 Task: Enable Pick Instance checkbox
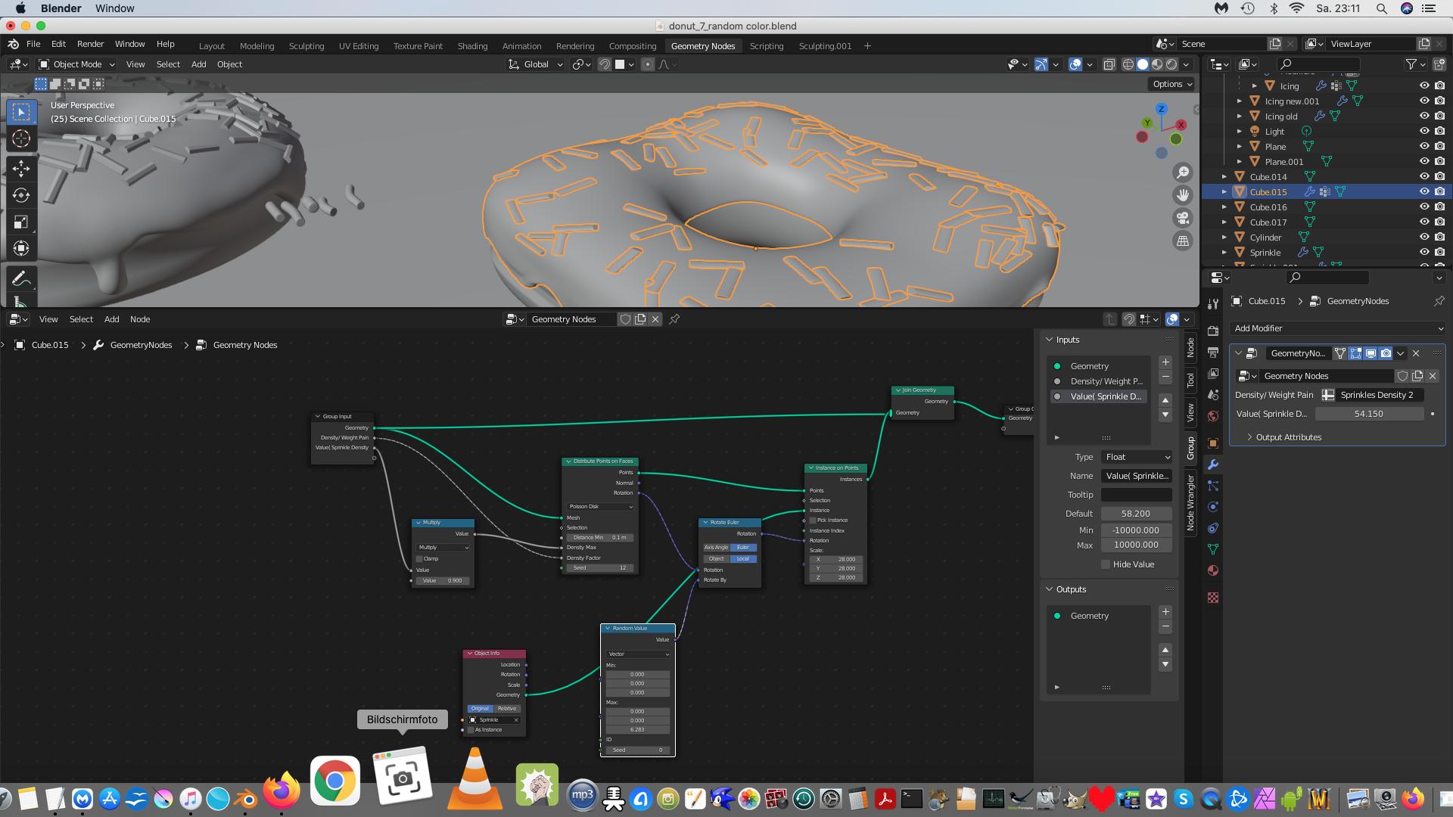(813, 520)
